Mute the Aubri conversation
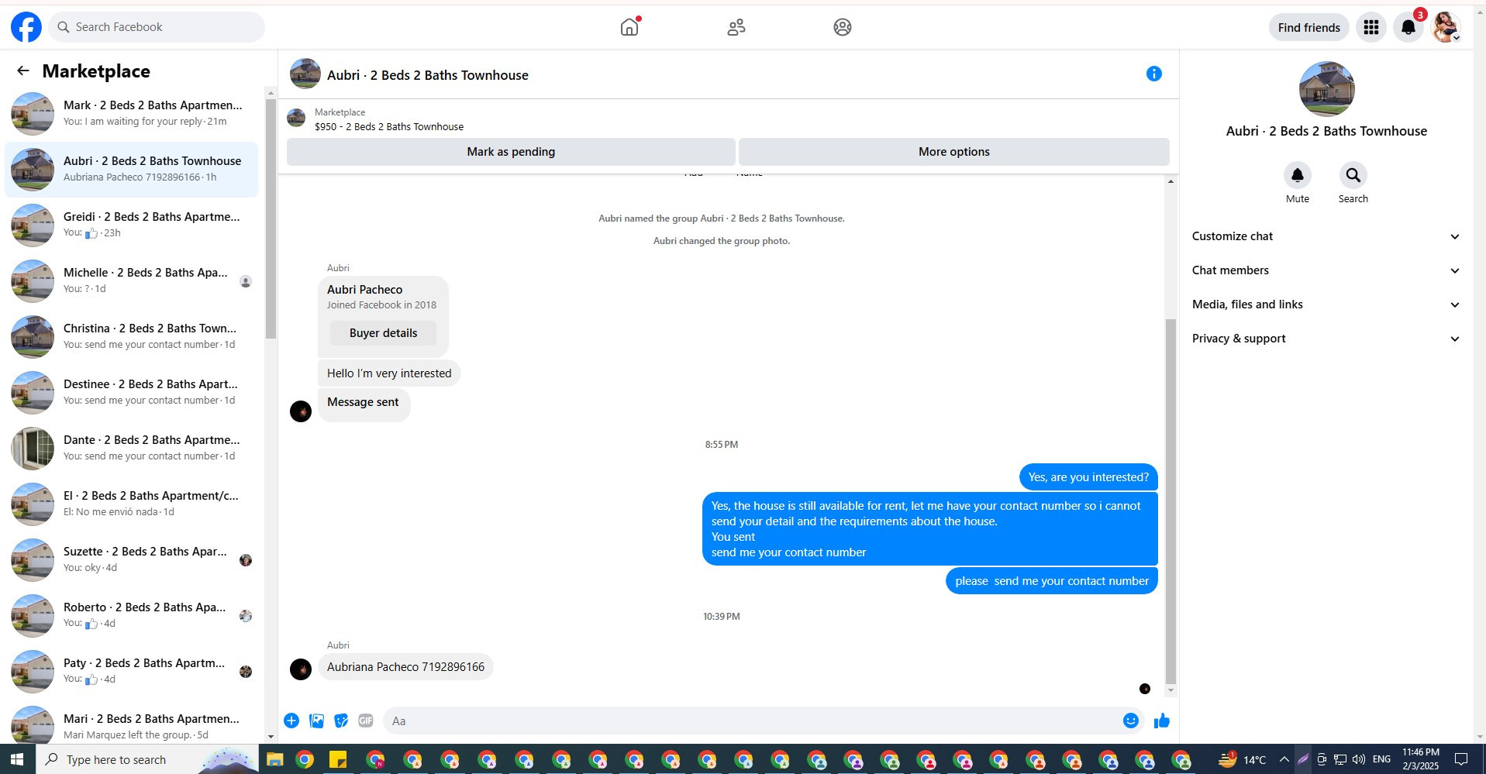1486x774 pixels. (1297, 176)
